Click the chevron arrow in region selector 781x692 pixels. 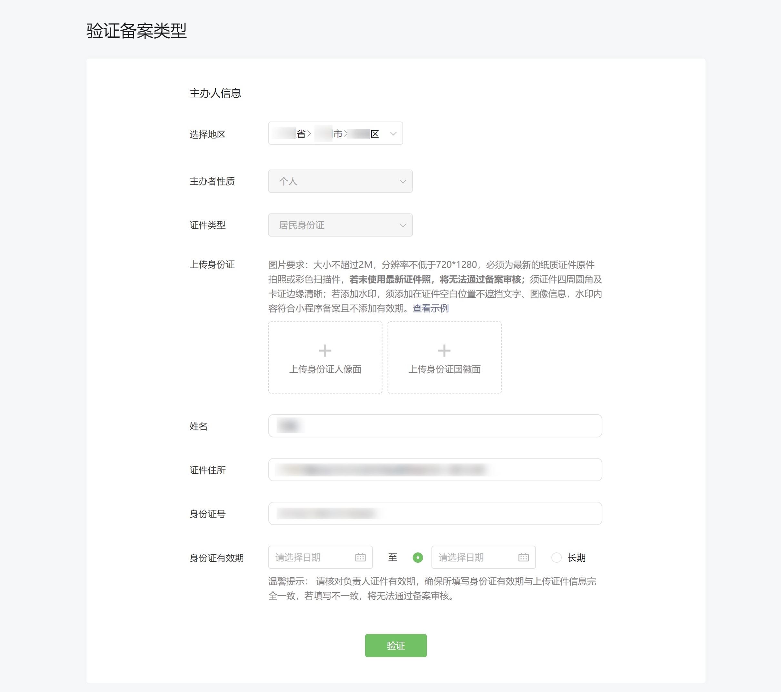point(393,134)
